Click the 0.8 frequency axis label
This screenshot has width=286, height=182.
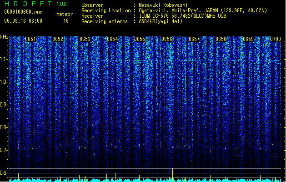[4, 127]
